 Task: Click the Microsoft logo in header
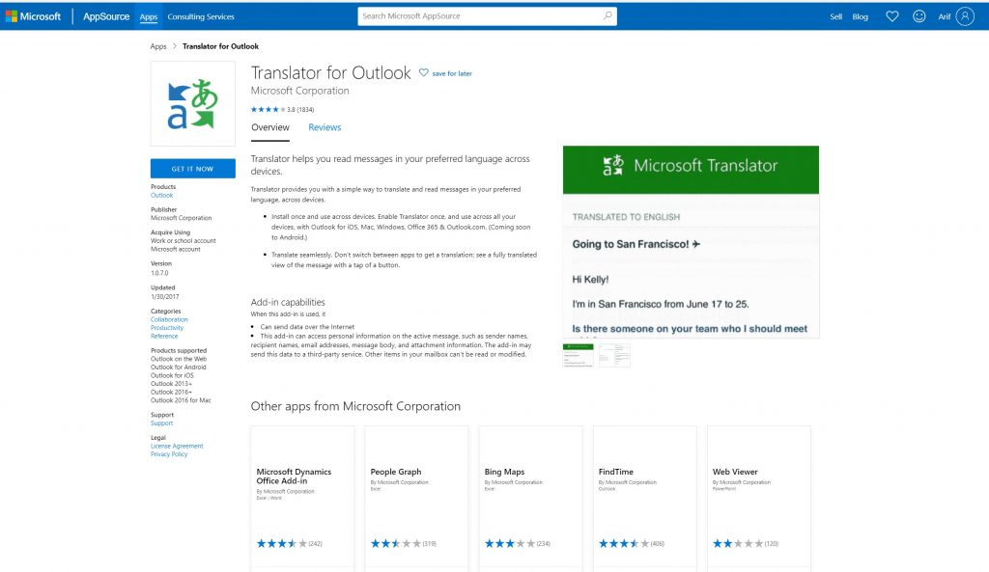pyautogui.click(x=34, y=16)
